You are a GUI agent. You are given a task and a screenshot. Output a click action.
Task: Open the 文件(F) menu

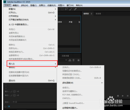[7, 5]
